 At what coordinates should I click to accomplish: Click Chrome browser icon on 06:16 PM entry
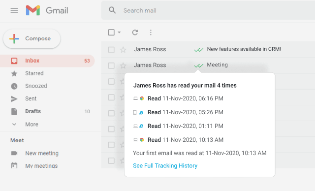point(142,98)
